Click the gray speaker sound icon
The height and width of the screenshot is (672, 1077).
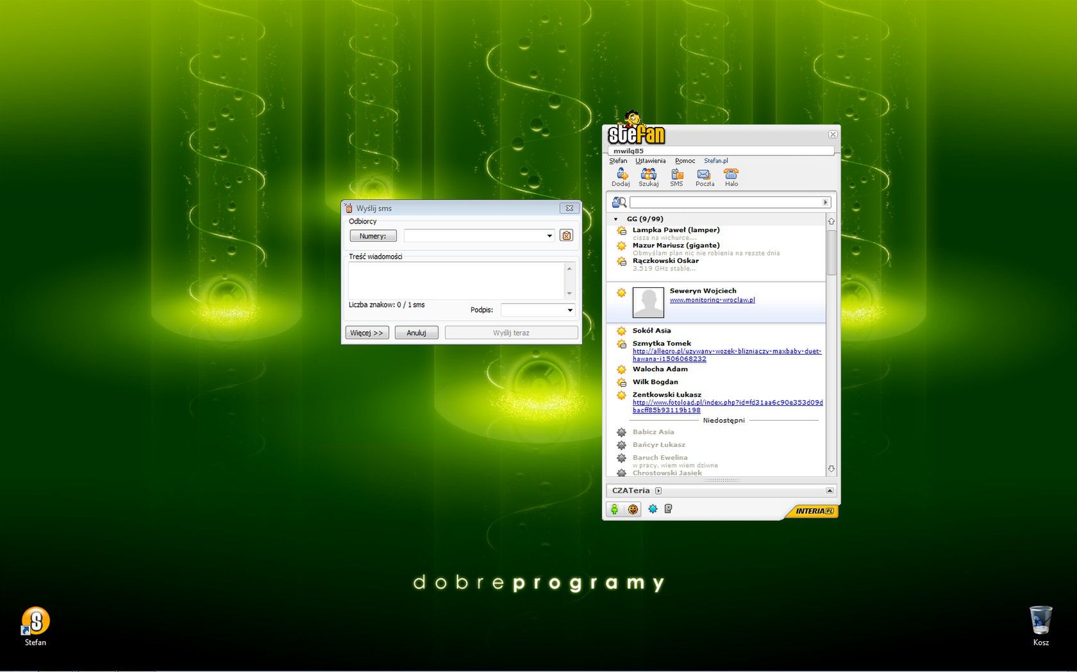coord(668,509)
